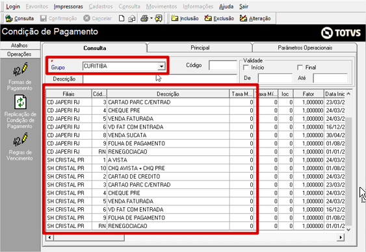
Task: Select SH CRISTAL PR CARTAO DE CREDITO row
Action: click(196, 177)
